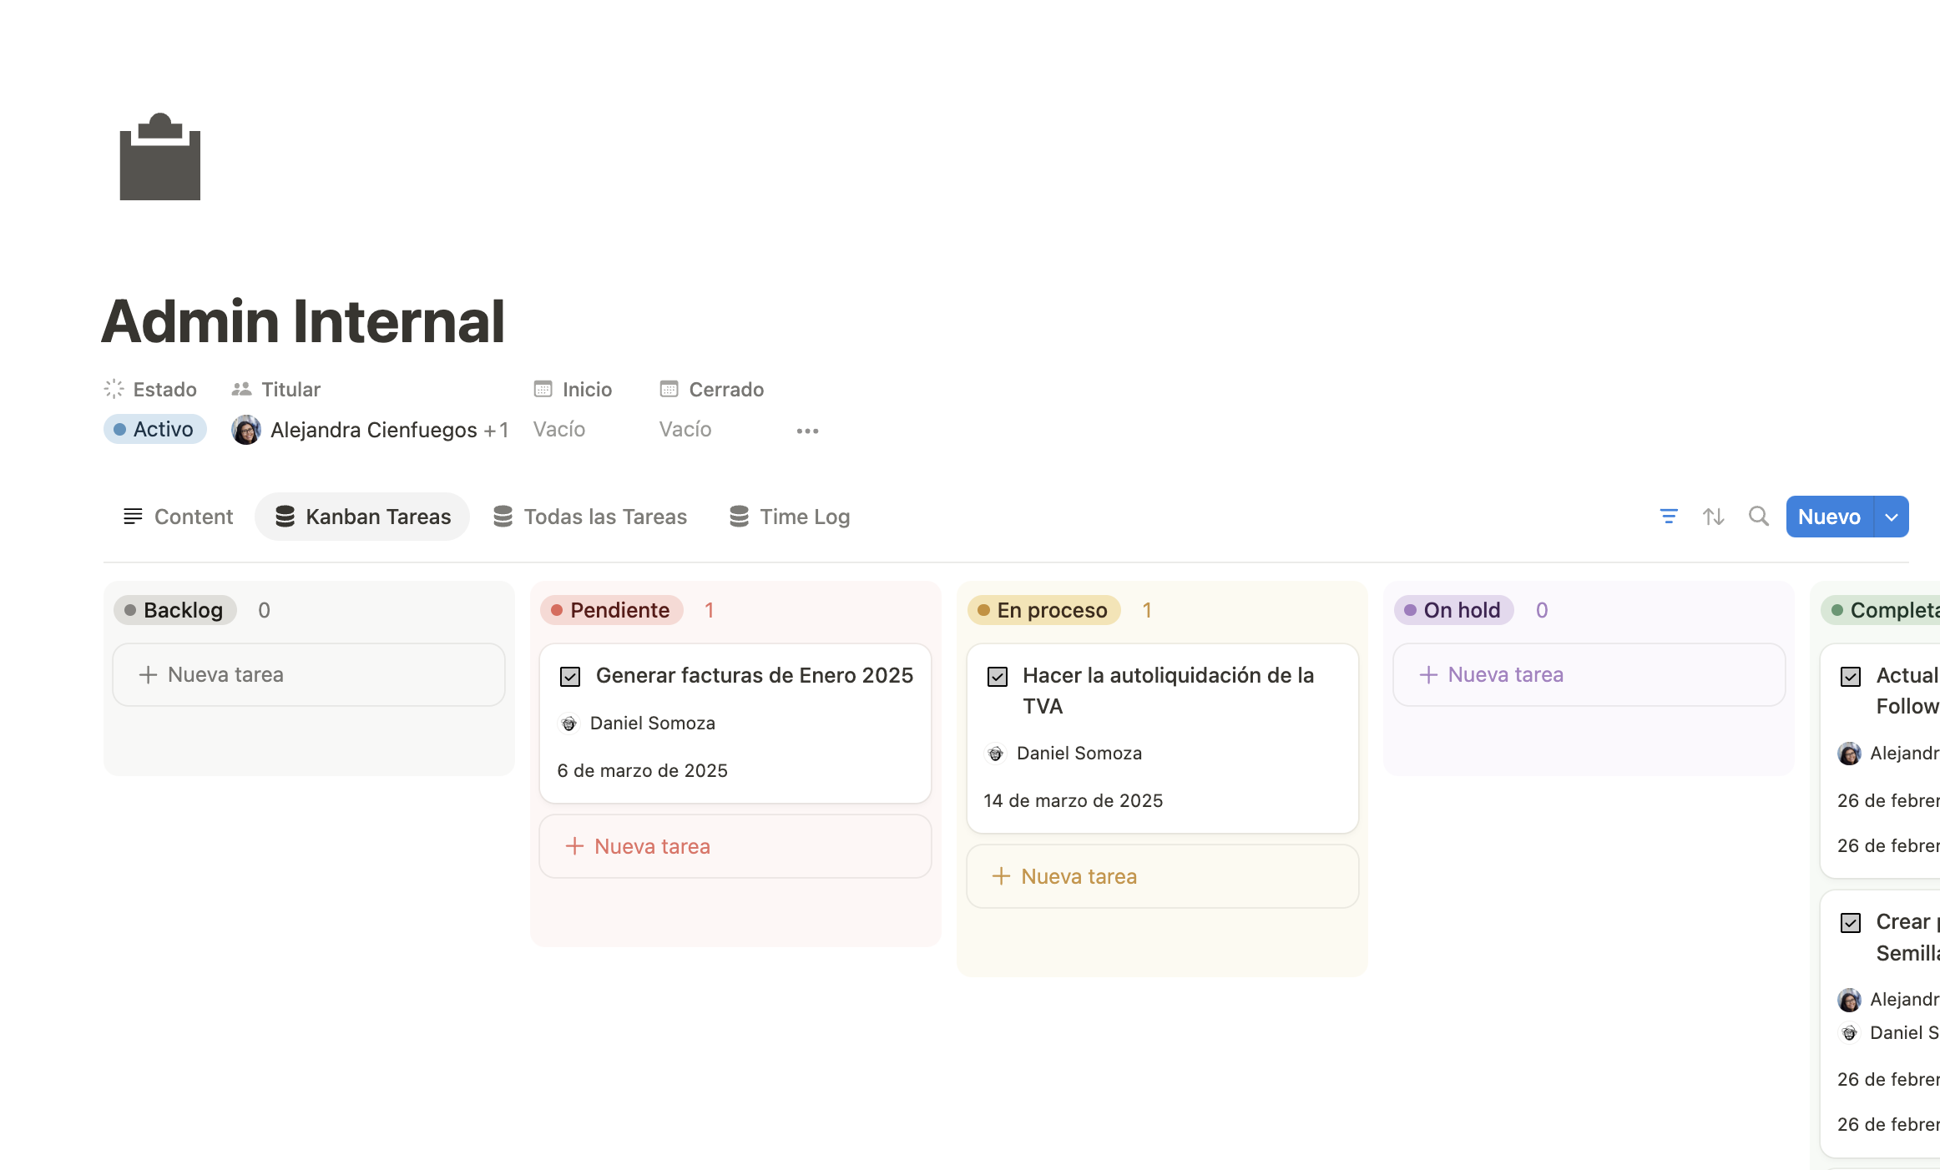Open the Activo status selector
The image size is (1940, 1170).
pyautogui.click(x=154, y=429)
